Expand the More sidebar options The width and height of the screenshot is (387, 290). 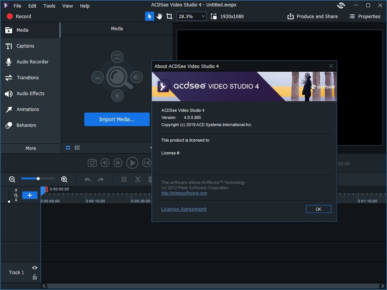(x=31, y=148)
